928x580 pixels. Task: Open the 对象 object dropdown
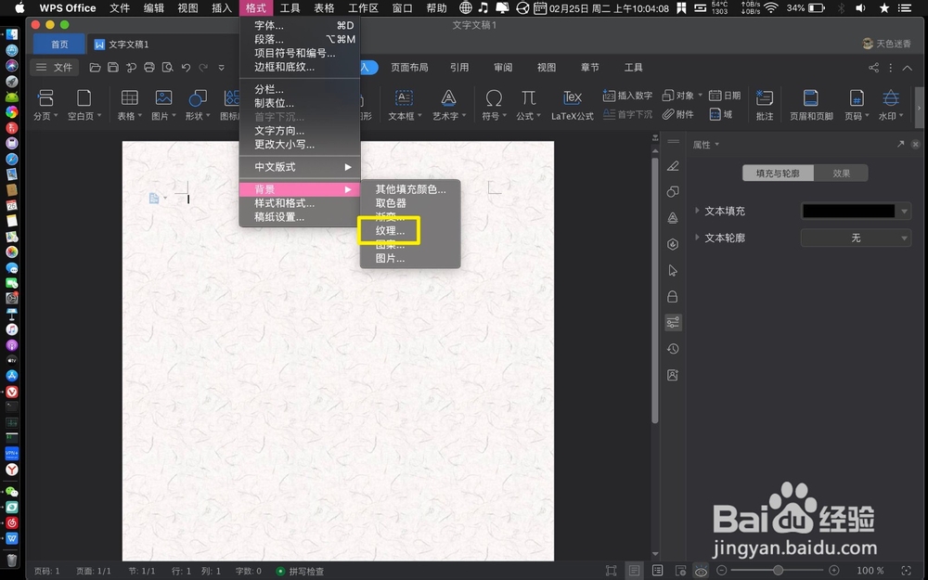click(x=684, y=94)
